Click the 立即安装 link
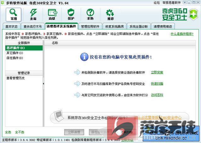 click(157, 72)
